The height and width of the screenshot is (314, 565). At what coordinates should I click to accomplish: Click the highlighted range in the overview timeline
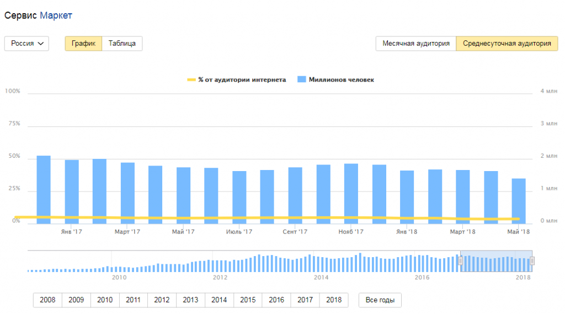coord(496,261)
